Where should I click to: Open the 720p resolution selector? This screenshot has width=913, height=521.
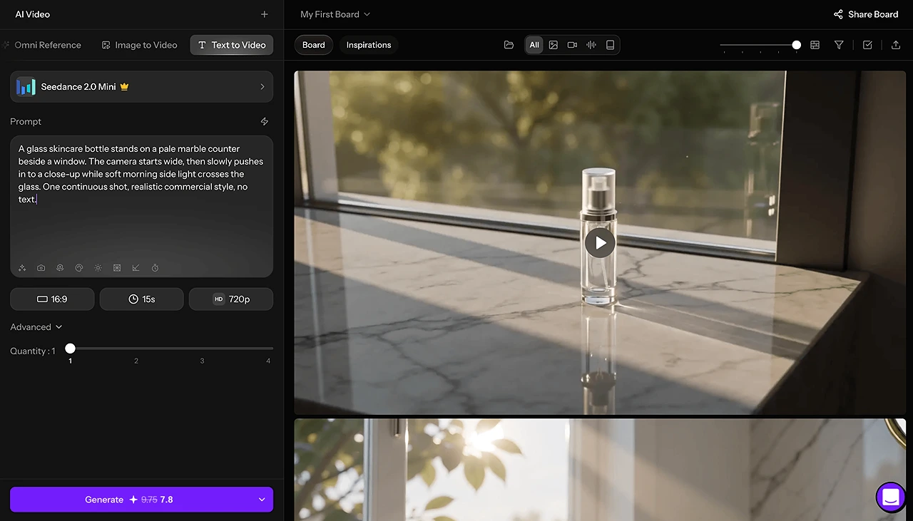231,299
